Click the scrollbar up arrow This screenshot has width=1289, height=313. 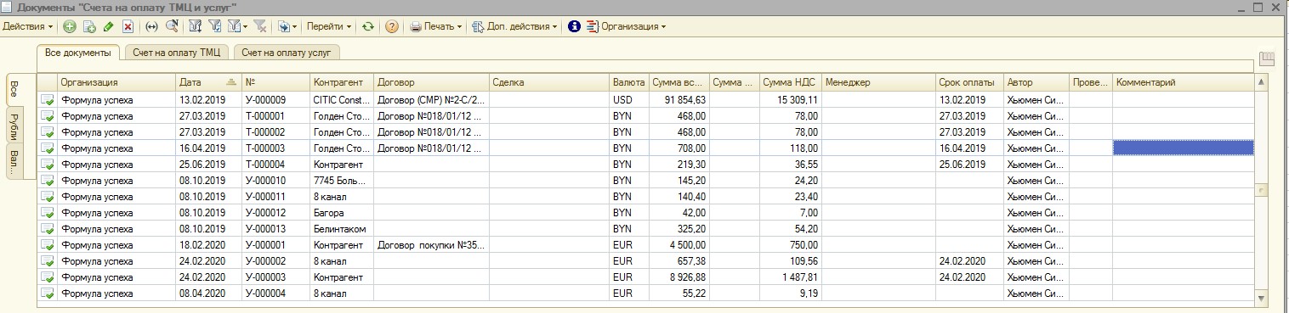click(x=1262, y=82)
